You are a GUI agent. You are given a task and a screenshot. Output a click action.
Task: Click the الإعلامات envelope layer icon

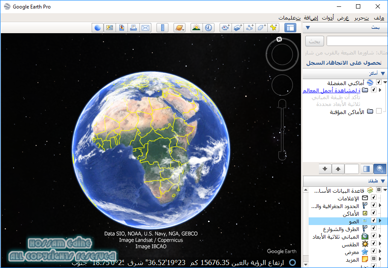click(x=365, y=198)
